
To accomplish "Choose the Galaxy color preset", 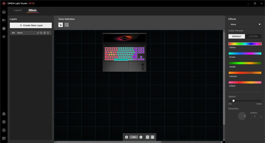I will pyautogui.click(x=245, y=44).
